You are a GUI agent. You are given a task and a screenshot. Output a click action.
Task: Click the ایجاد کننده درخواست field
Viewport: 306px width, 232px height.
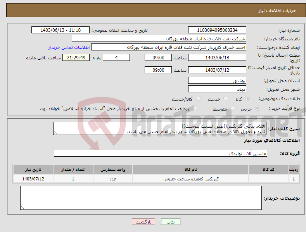pos(169,47)
